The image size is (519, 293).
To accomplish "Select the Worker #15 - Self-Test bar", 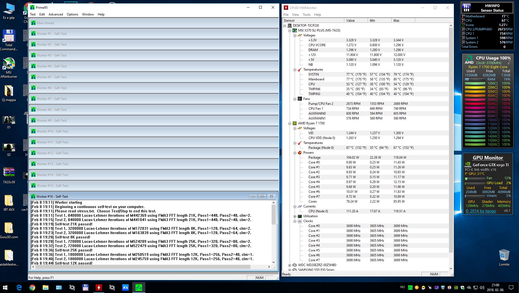I will click(154, 186).
